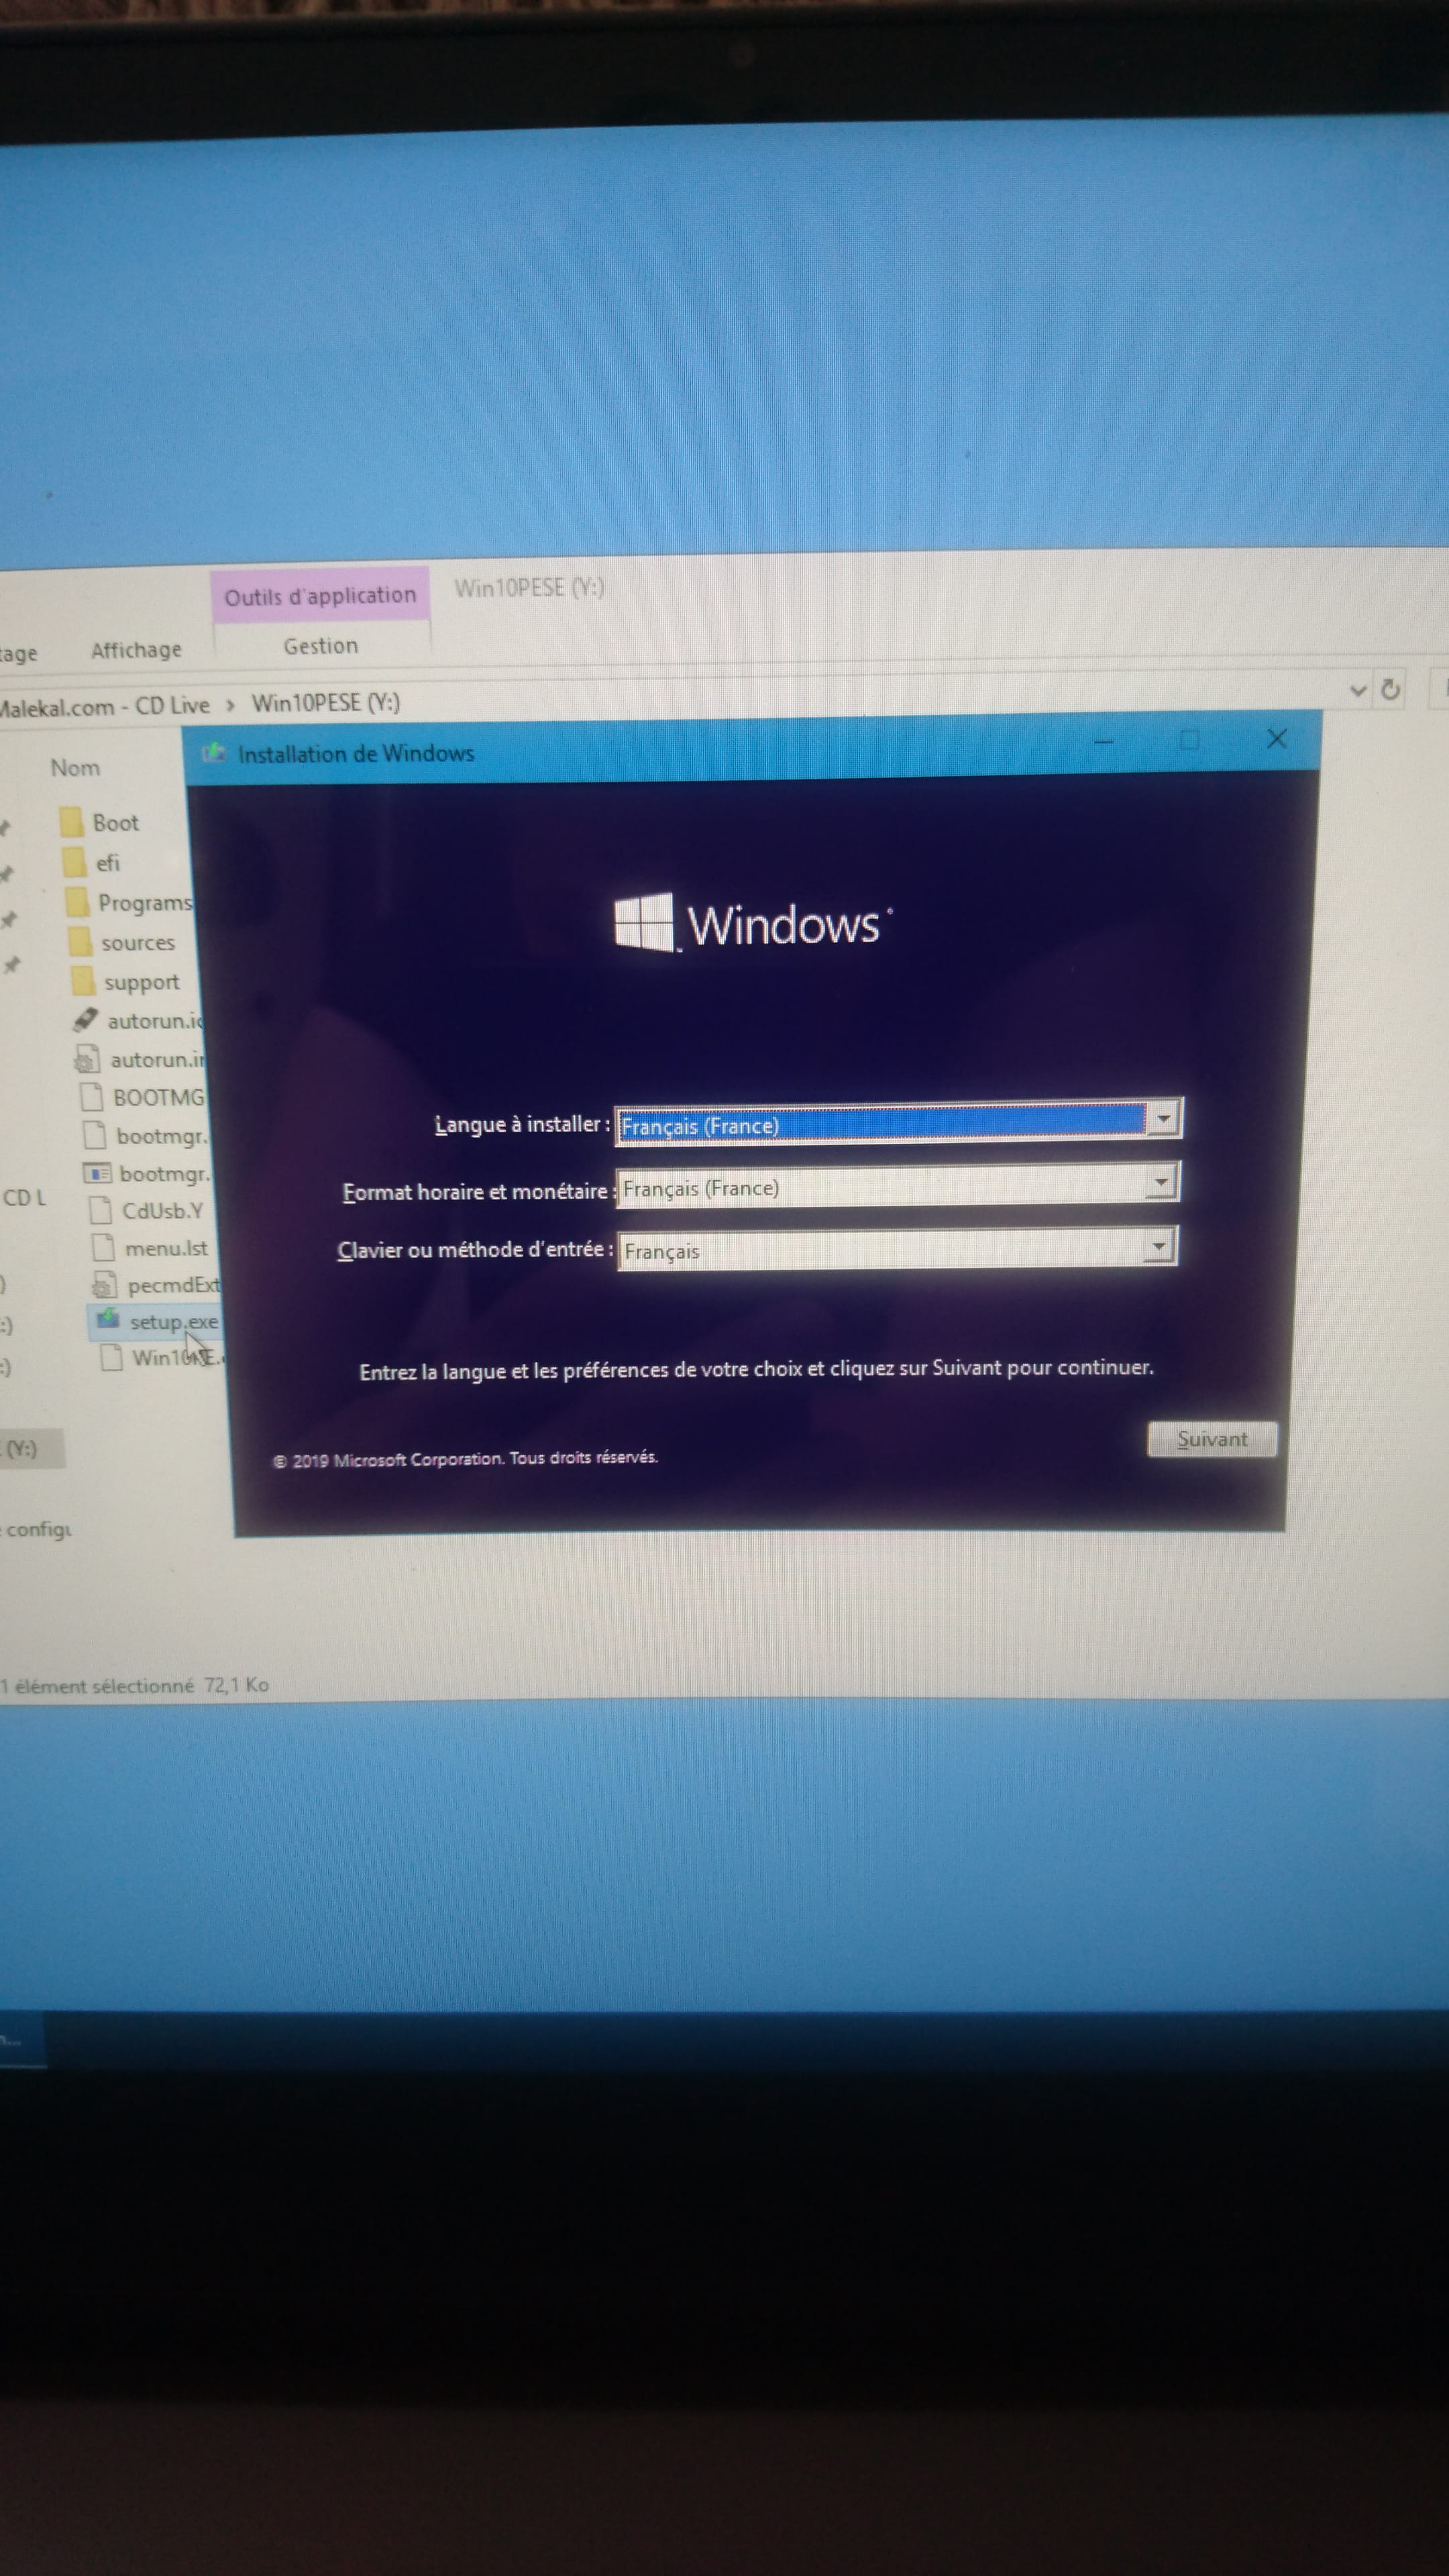Viewport: 1449px width, 2576px height.
Task: Click the Suivant button
Action: point(1212,1439)
